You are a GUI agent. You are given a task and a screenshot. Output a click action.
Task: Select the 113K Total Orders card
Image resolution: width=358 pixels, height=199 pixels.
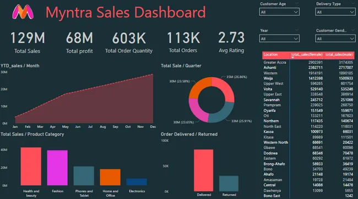(183, 43)
